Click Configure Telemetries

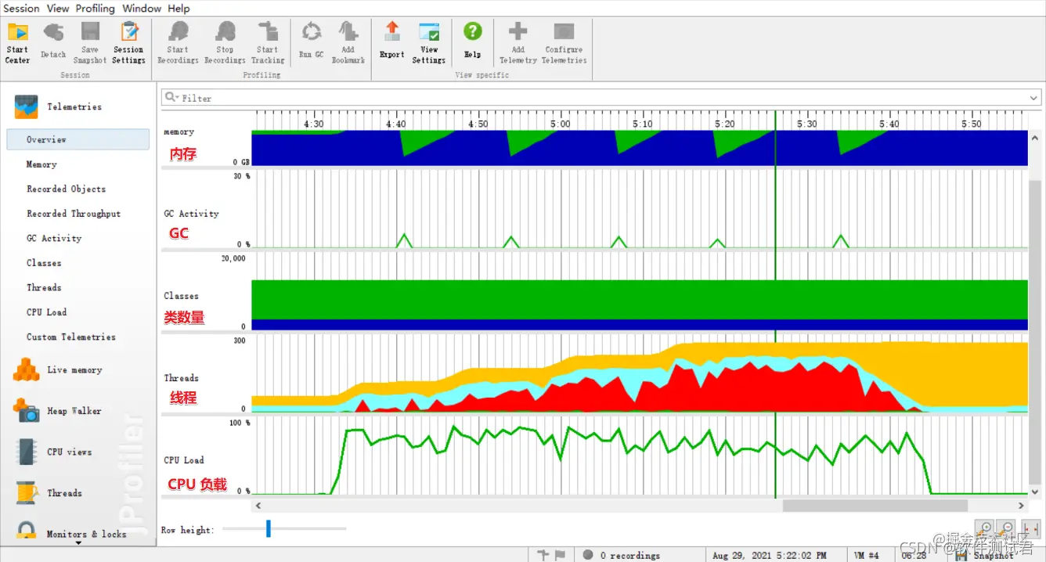point(564,42)
